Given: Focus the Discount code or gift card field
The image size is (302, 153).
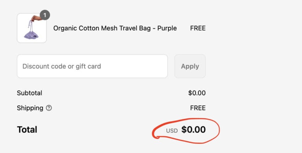Looking at the screenshot, I should (x=92, y=66).
